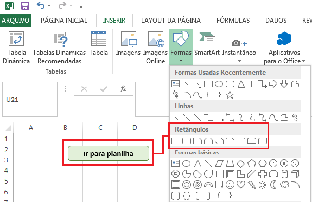Select Cylinder (Can) shape in Formas básicas
This screenshot has width=312, height=202.
point(284,174)
